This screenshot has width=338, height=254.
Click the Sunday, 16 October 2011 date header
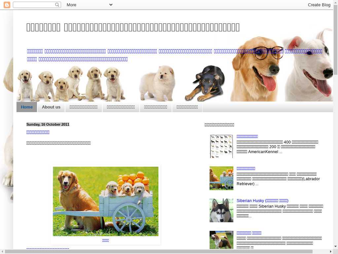[48, 124]
